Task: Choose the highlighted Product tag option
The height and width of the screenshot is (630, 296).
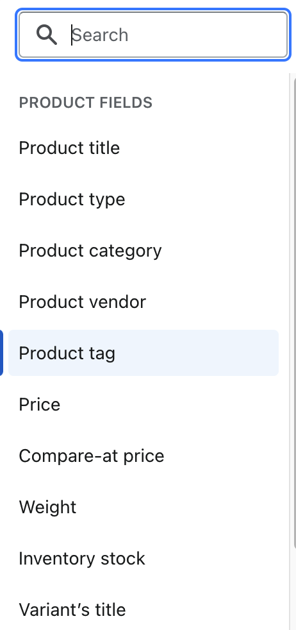Action: (x=143, y=353)
